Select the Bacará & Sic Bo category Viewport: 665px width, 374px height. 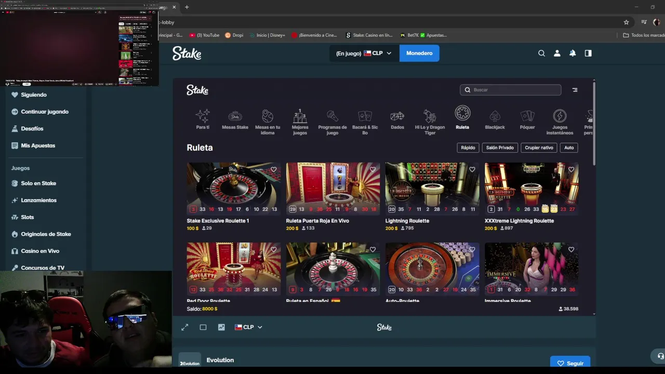[x=365, y=122]
